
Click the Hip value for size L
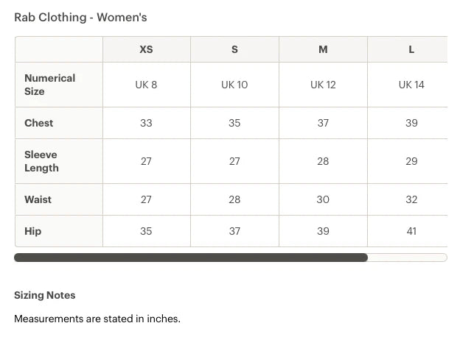tap(411, 231)
